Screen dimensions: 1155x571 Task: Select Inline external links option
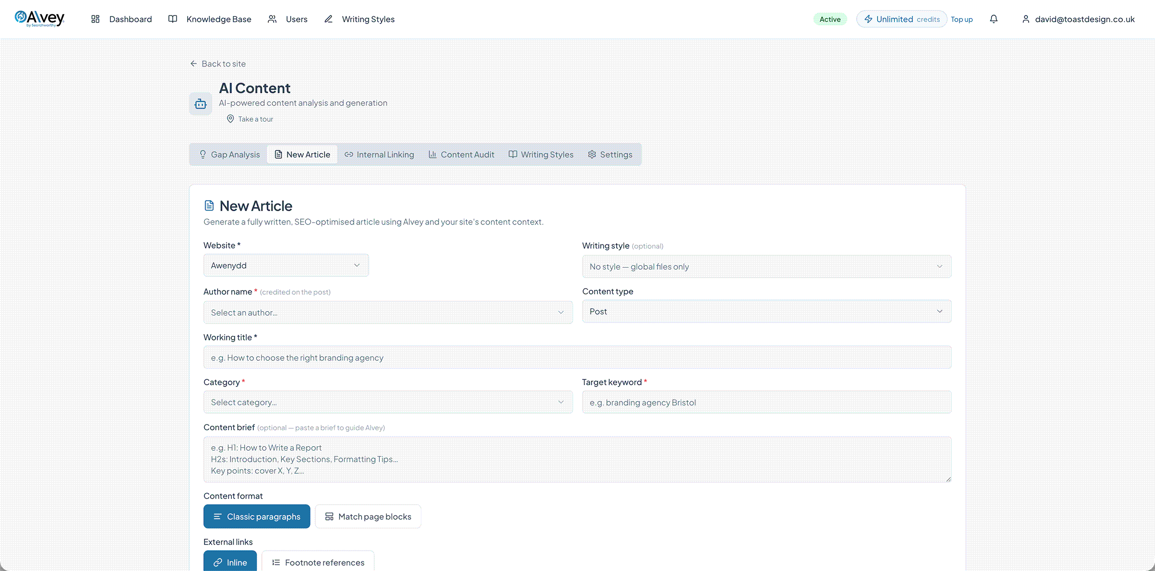pos(230,562)
